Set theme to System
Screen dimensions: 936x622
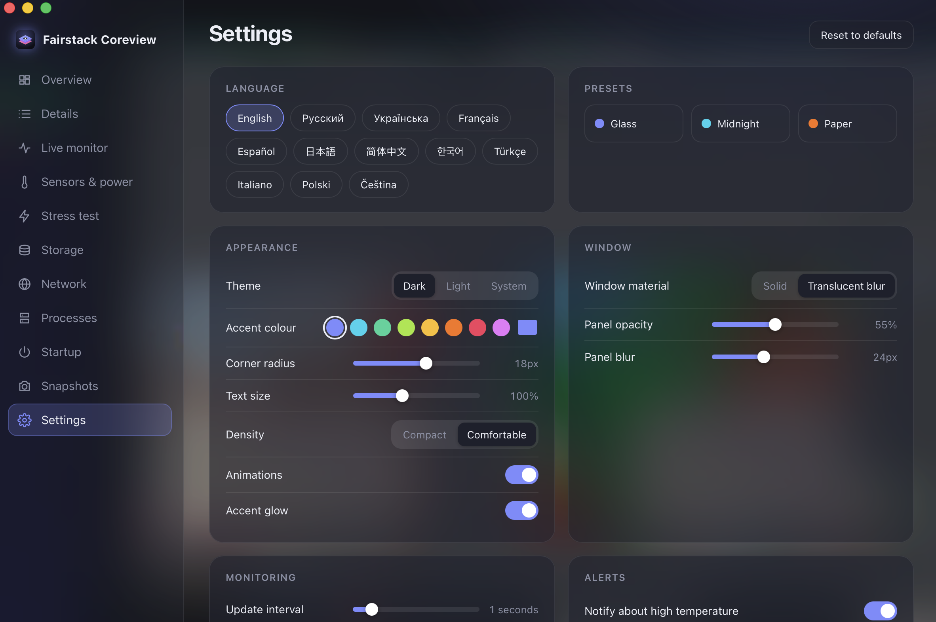(x=508, y=286)
